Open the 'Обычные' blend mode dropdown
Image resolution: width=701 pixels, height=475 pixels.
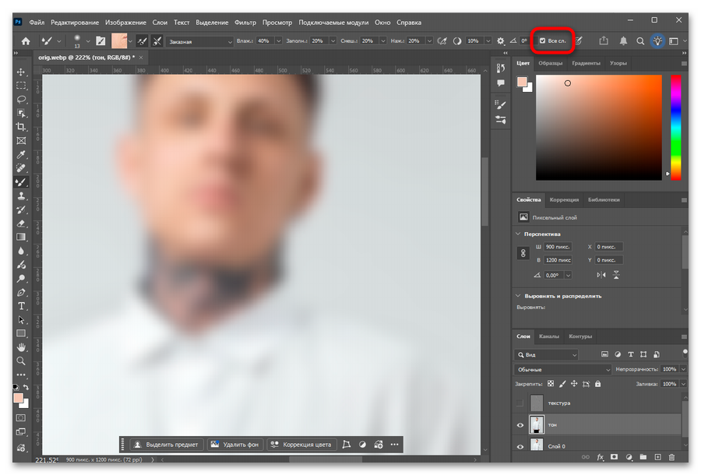pos(562,370)
